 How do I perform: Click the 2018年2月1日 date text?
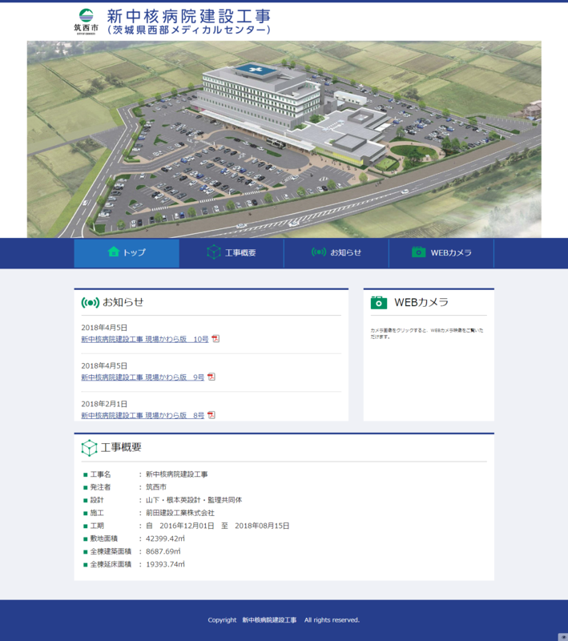pos(104,404)
